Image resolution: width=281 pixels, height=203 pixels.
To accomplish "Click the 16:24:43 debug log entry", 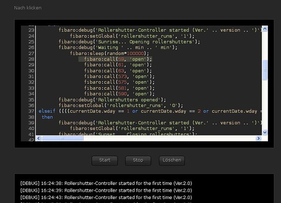I will [x=106, y=197].
